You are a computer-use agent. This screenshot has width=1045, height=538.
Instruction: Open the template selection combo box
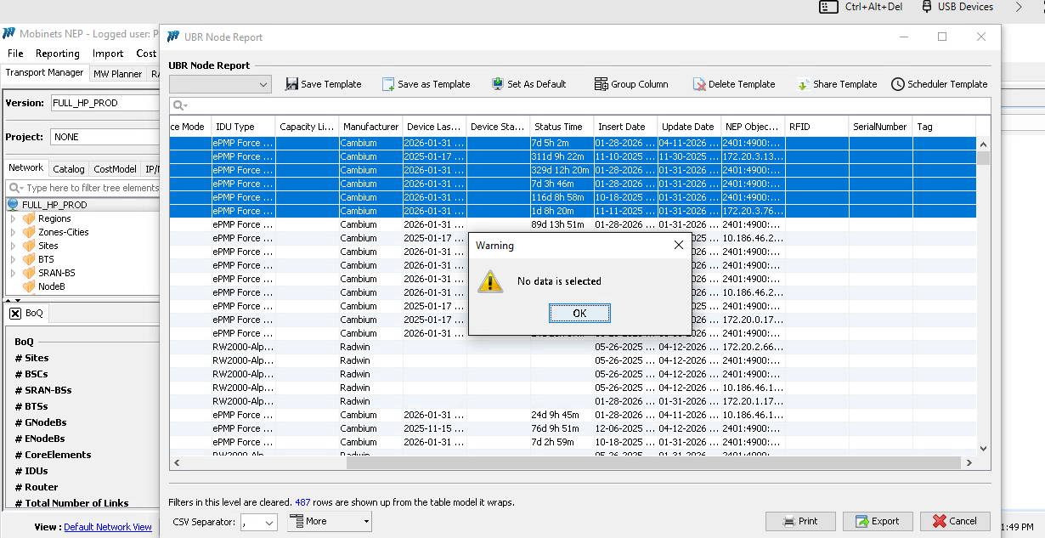[x=220, y=84]
